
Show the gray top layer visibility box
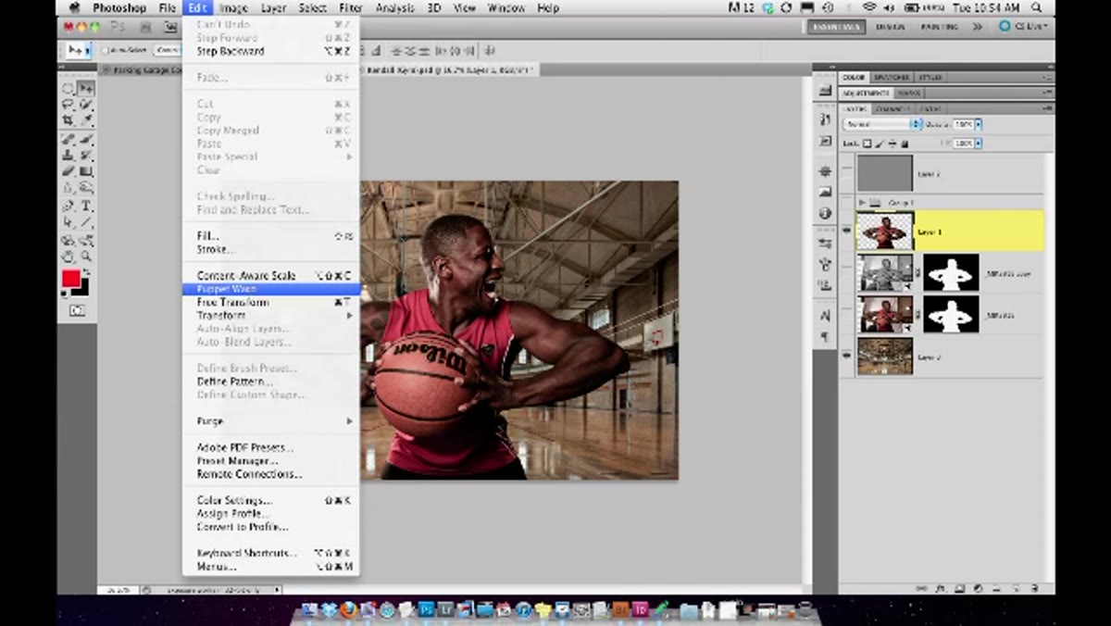(846, 173)
